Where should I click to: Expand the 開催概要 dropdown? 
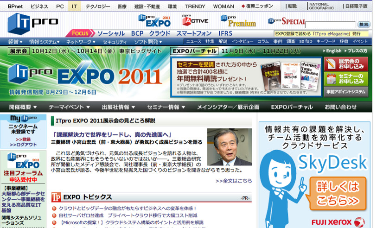click(23, 107)
